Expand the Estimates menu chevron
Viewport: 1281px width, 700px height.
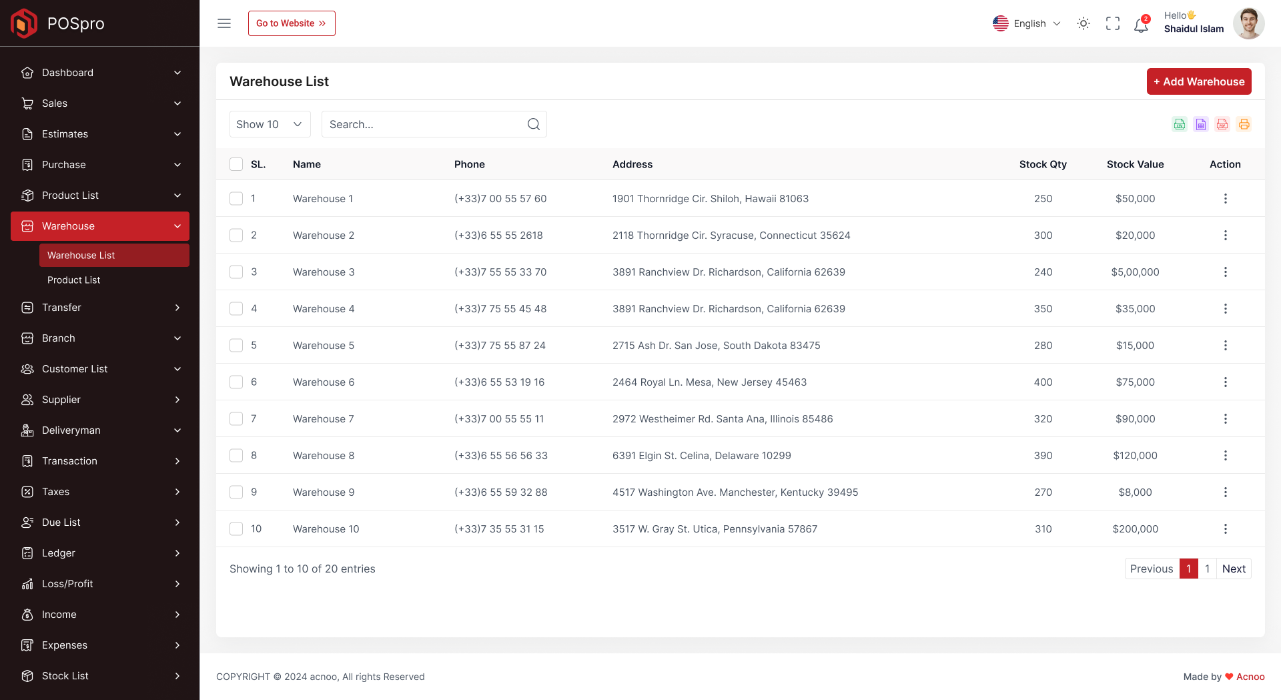(x=177, y=134)
